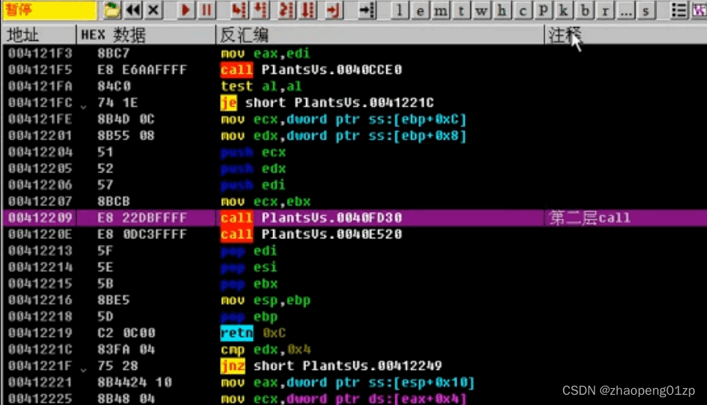This screenshot has width=707, height=405.
Task: Open the Log window with the l button
Action: pos(399,10)
